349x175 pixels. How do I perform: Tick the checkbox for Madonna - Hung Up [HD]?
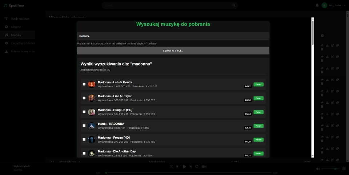[84, 112]
